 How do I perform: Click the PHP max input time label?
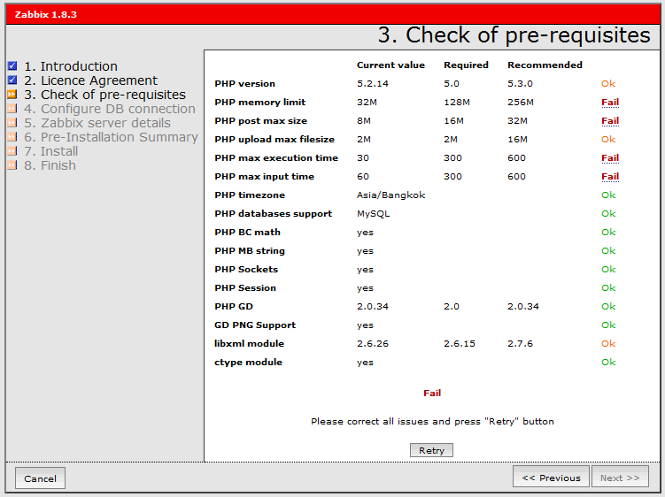[x=264, y=177]
